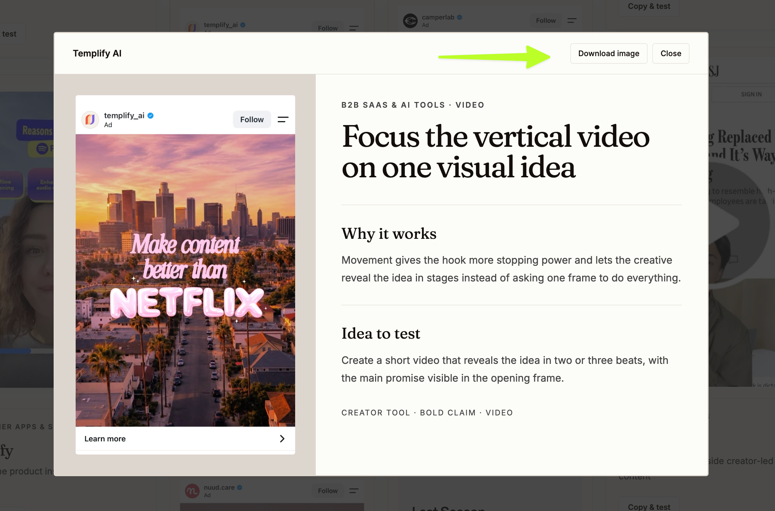The width and height of the screenshot is (775, 511).
Task: Click the Learn more chevron arrow
Action: coord(282,439)
